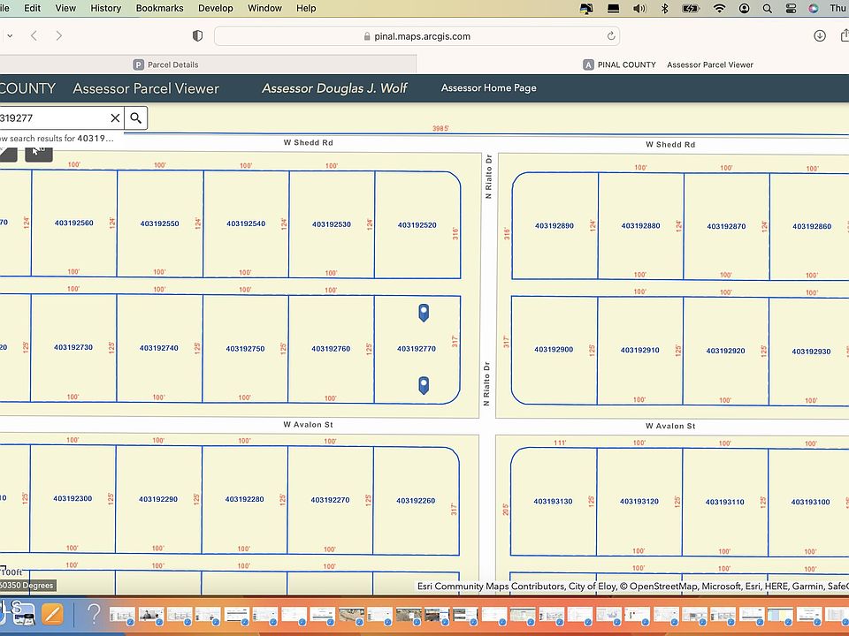Image resolution: width=849 pixels, height=636 pixels.
Task: Select parcel 403192890 on the map
Action: pos(555,225)
